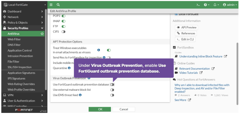The image size is (240, 115).
Task: Open the Local-FortiGate device dropdown
Action: click(45, 5)
